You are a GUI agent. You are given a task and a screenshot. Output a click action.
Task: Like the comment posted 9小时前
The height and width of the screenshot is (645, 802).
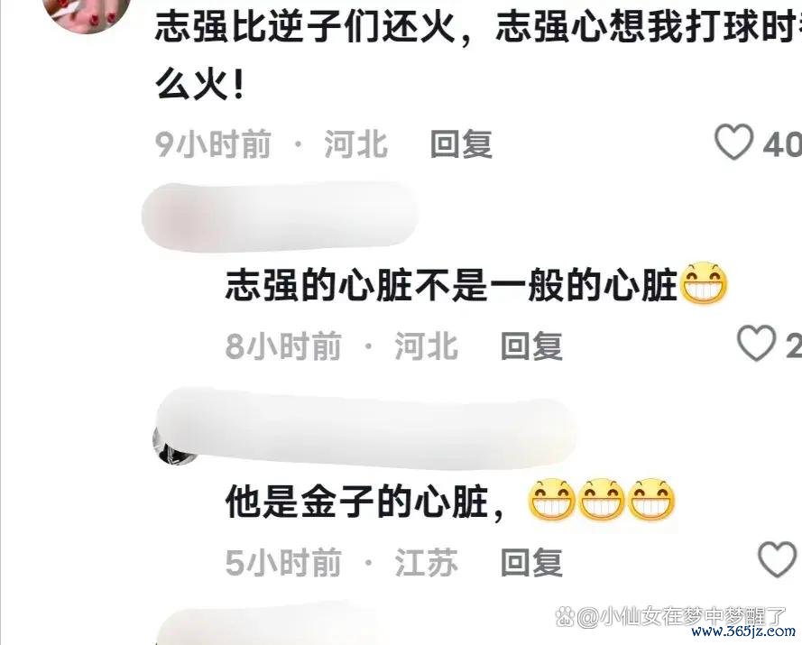coord(733,142)
